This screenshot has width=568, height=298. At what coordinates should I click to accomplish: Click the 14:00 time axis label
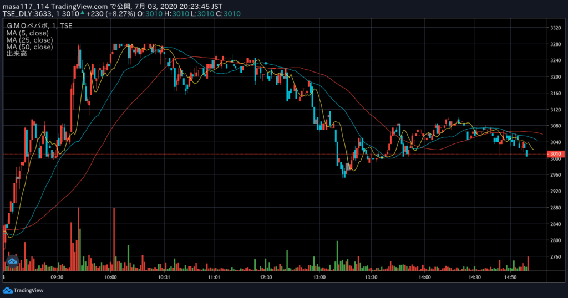click(424, 278)
